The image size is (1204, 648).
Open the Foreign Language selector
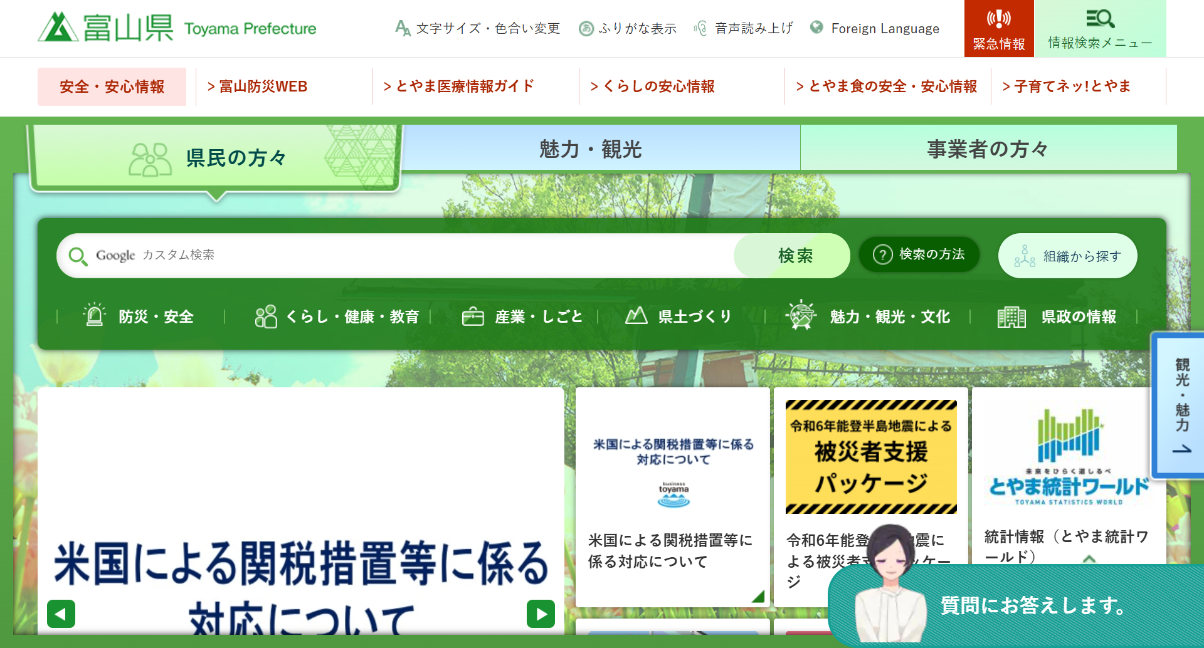tap(875, 28)
